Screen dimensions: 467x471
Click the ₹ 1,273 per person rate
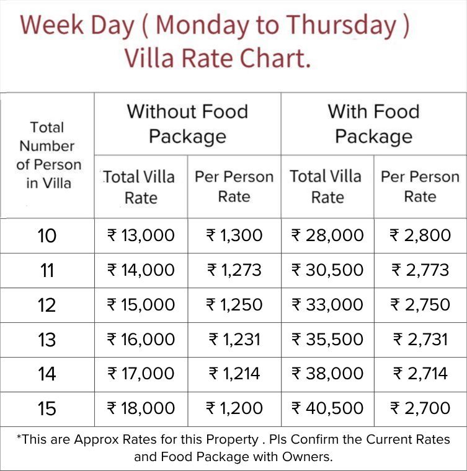pos(234,270)
